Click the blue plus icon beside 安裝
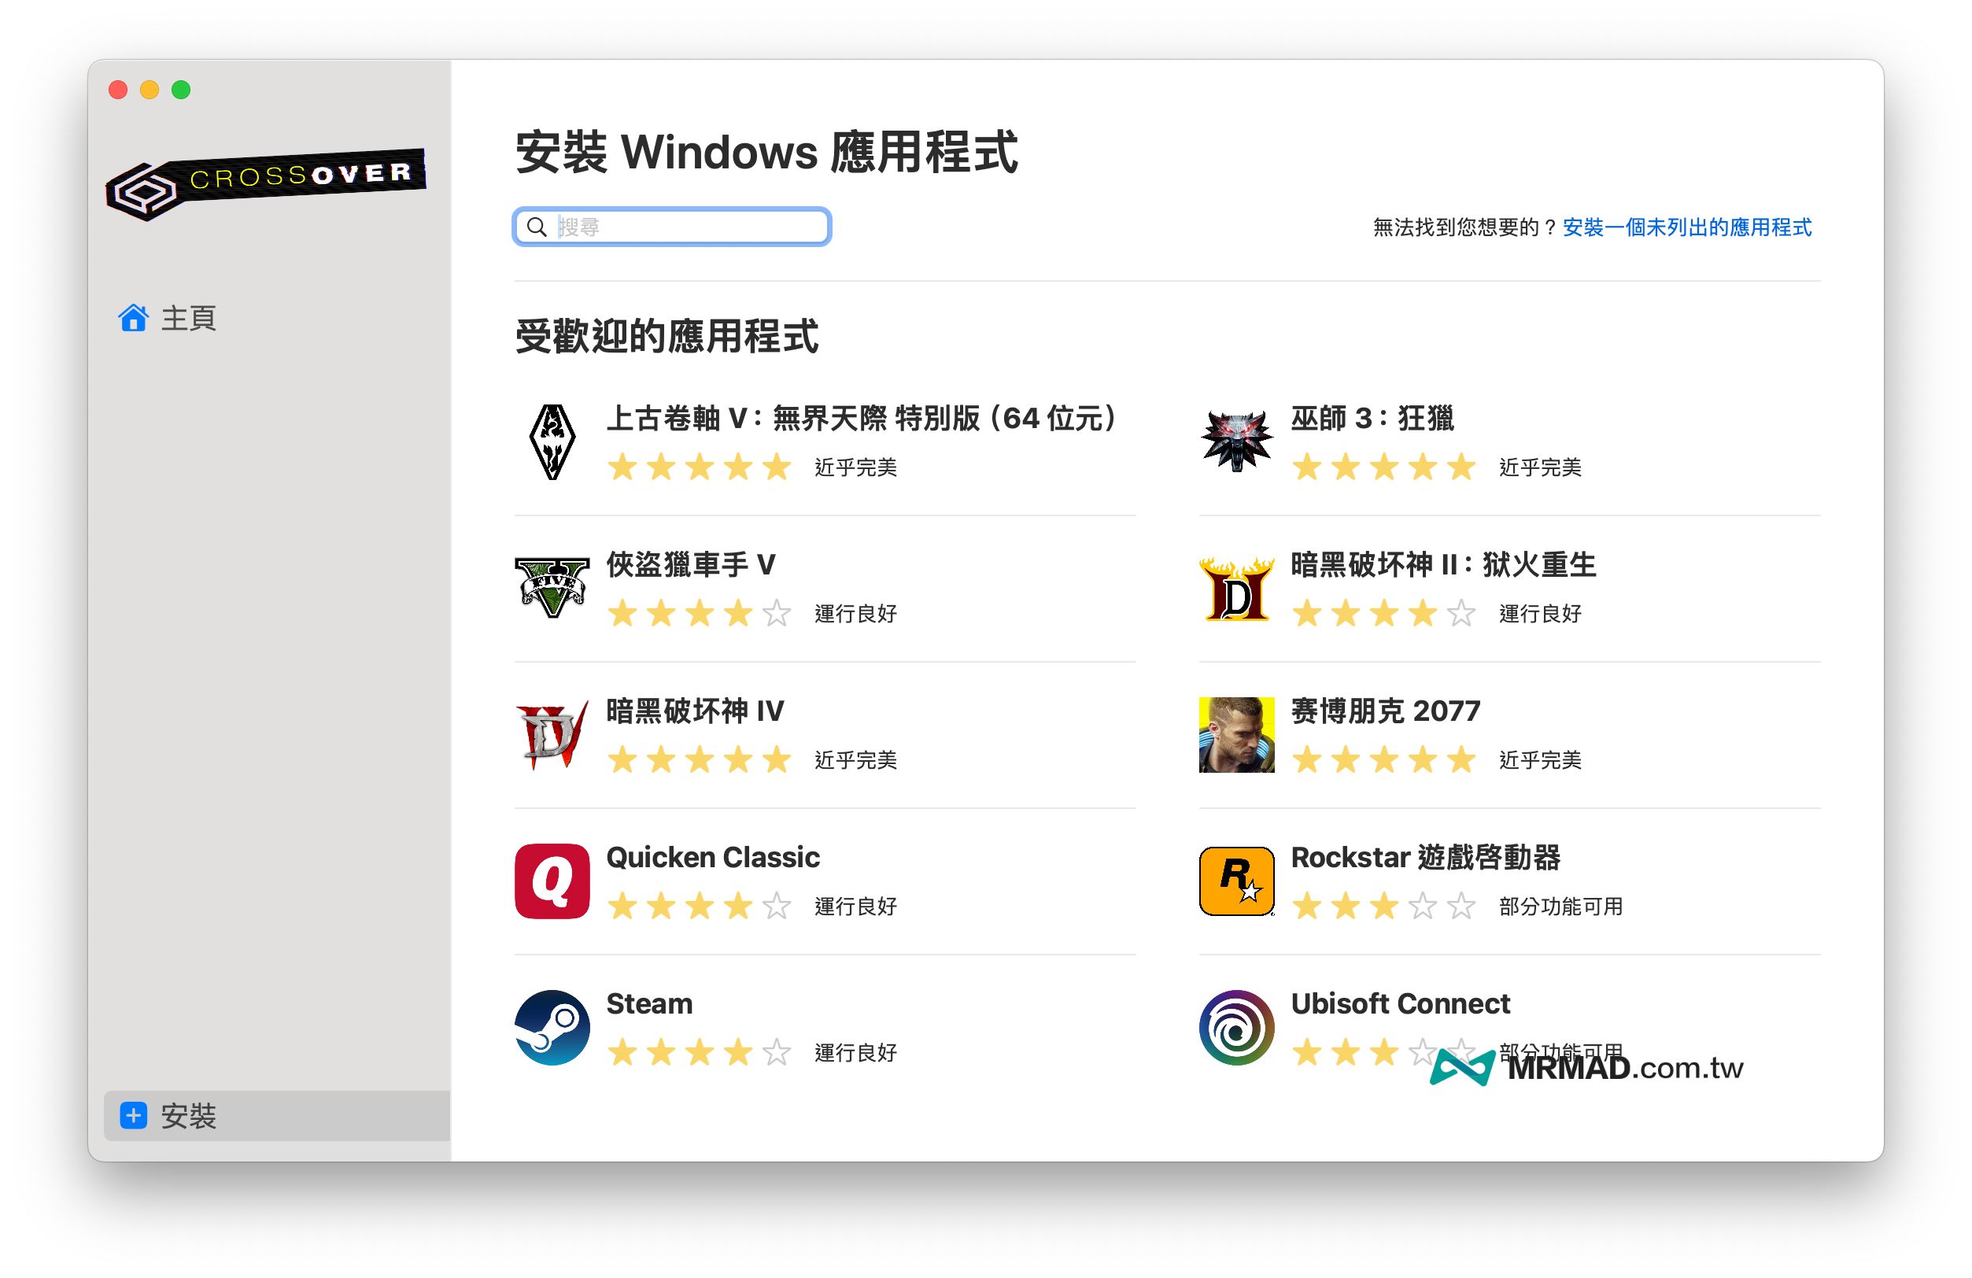Screen dimensions: 1972x1278 [x=134, y=1116]
